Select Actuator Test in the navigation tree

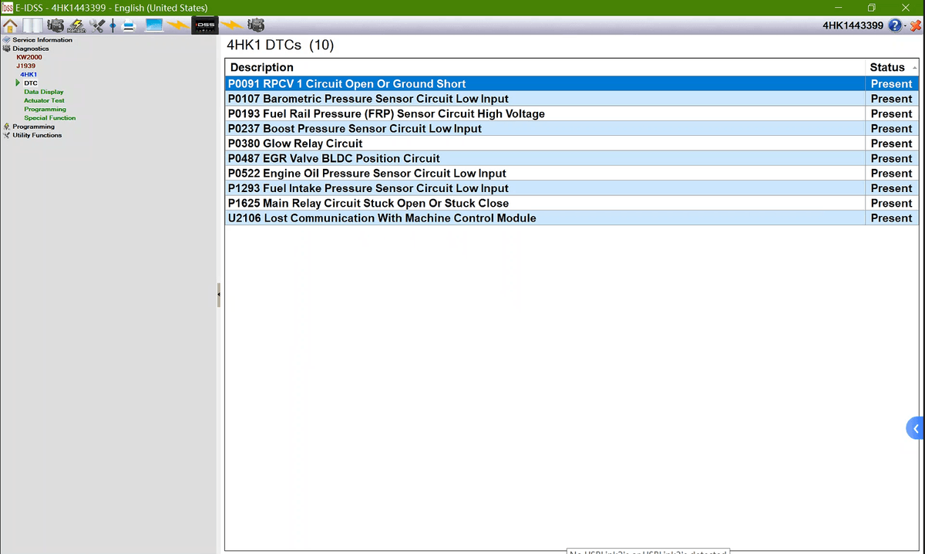[x=44, y=100]
